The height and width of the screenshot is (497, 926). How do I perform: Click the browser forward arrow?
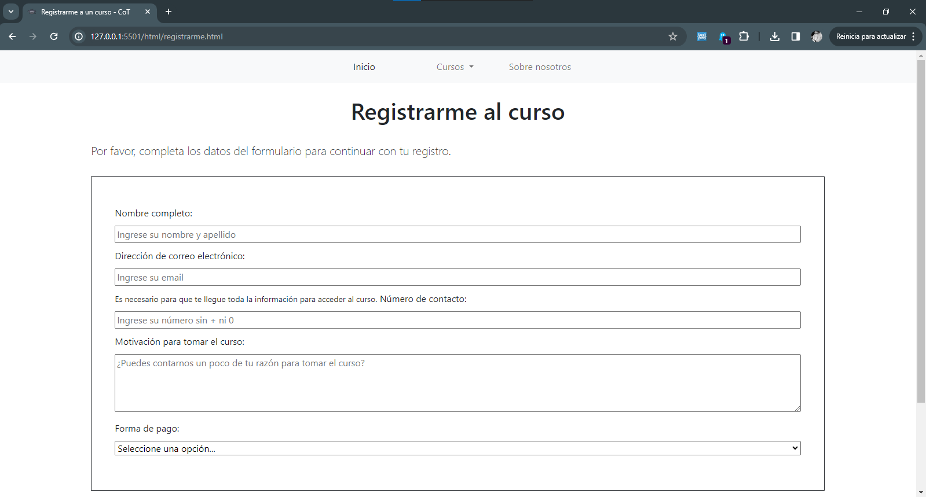pos(33,36)
